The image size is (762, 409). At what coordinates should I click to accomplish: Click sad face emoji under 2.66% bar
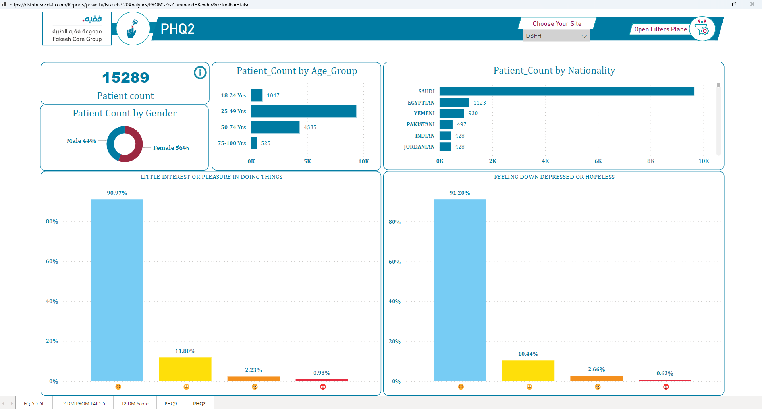597,387
